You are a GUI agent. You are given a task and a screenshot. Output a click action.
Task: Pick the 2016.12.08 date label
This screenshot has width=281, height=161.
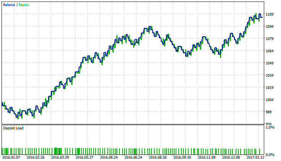(x=231, y=158)
